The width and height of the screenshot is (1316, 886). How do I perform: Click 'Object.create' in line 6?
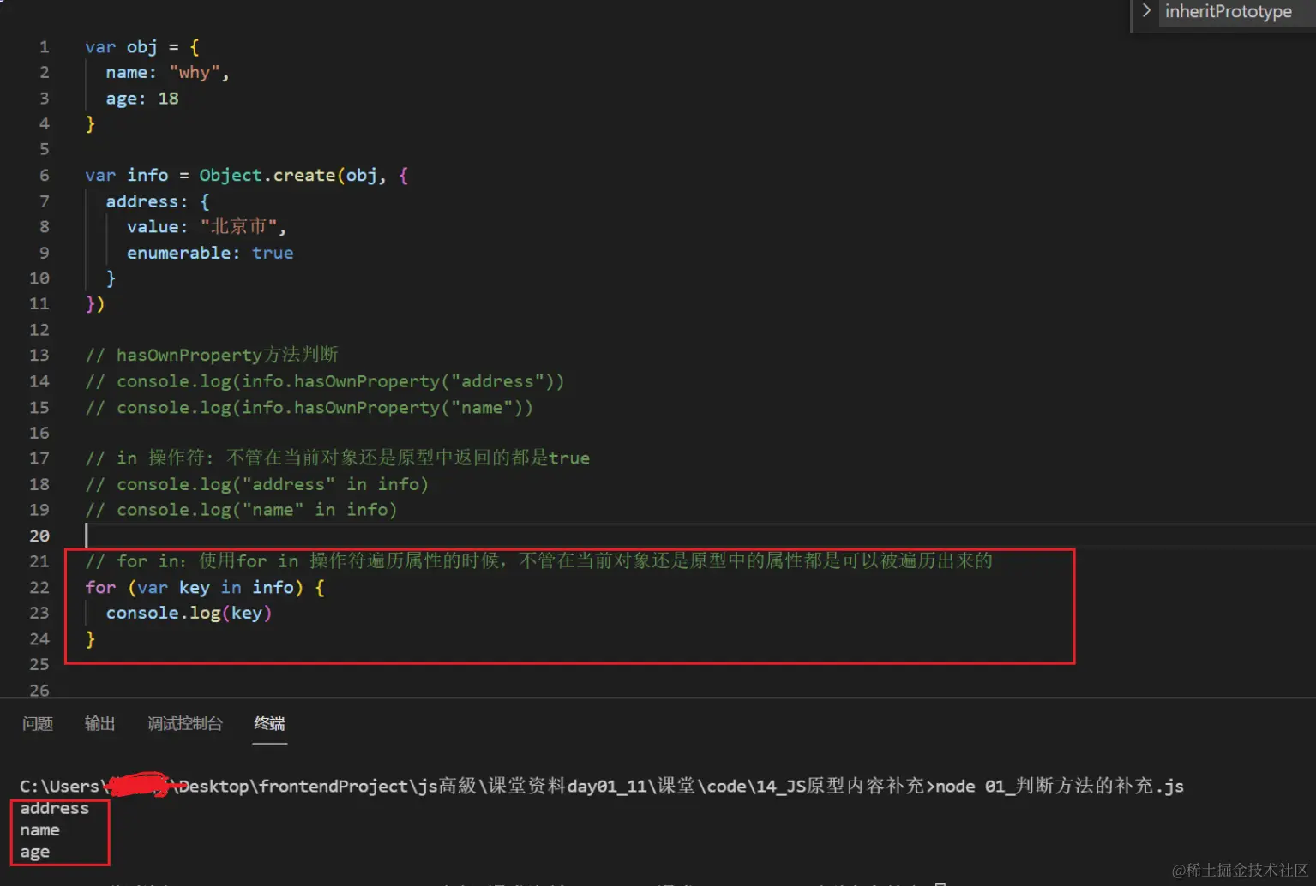[x=267, y=175]
